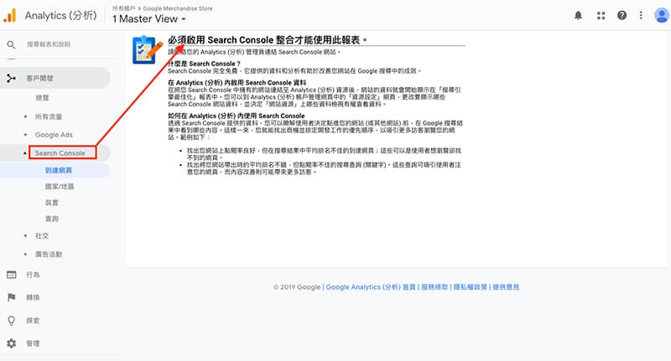Collapse the Search Console tree arrow

point(25,153)
